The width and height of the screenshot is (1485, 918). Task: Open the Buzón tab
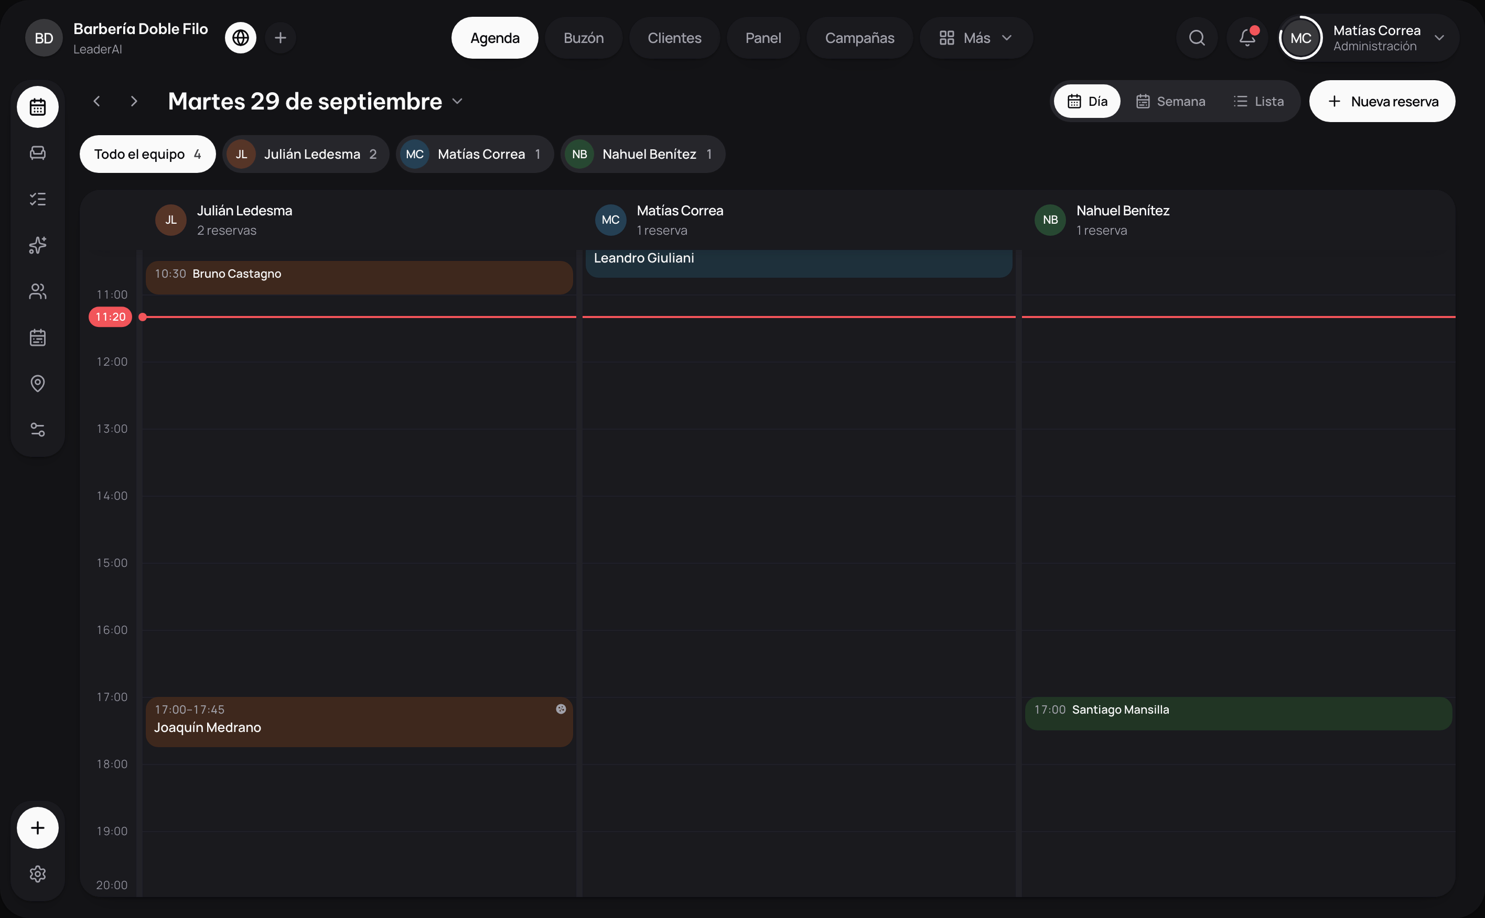coord(583,38)
